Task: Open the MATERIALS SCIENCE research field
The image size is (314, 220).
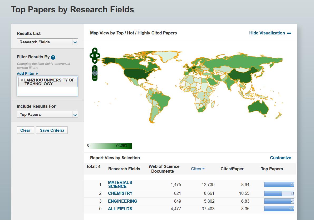Action: [x=120, y=185]
